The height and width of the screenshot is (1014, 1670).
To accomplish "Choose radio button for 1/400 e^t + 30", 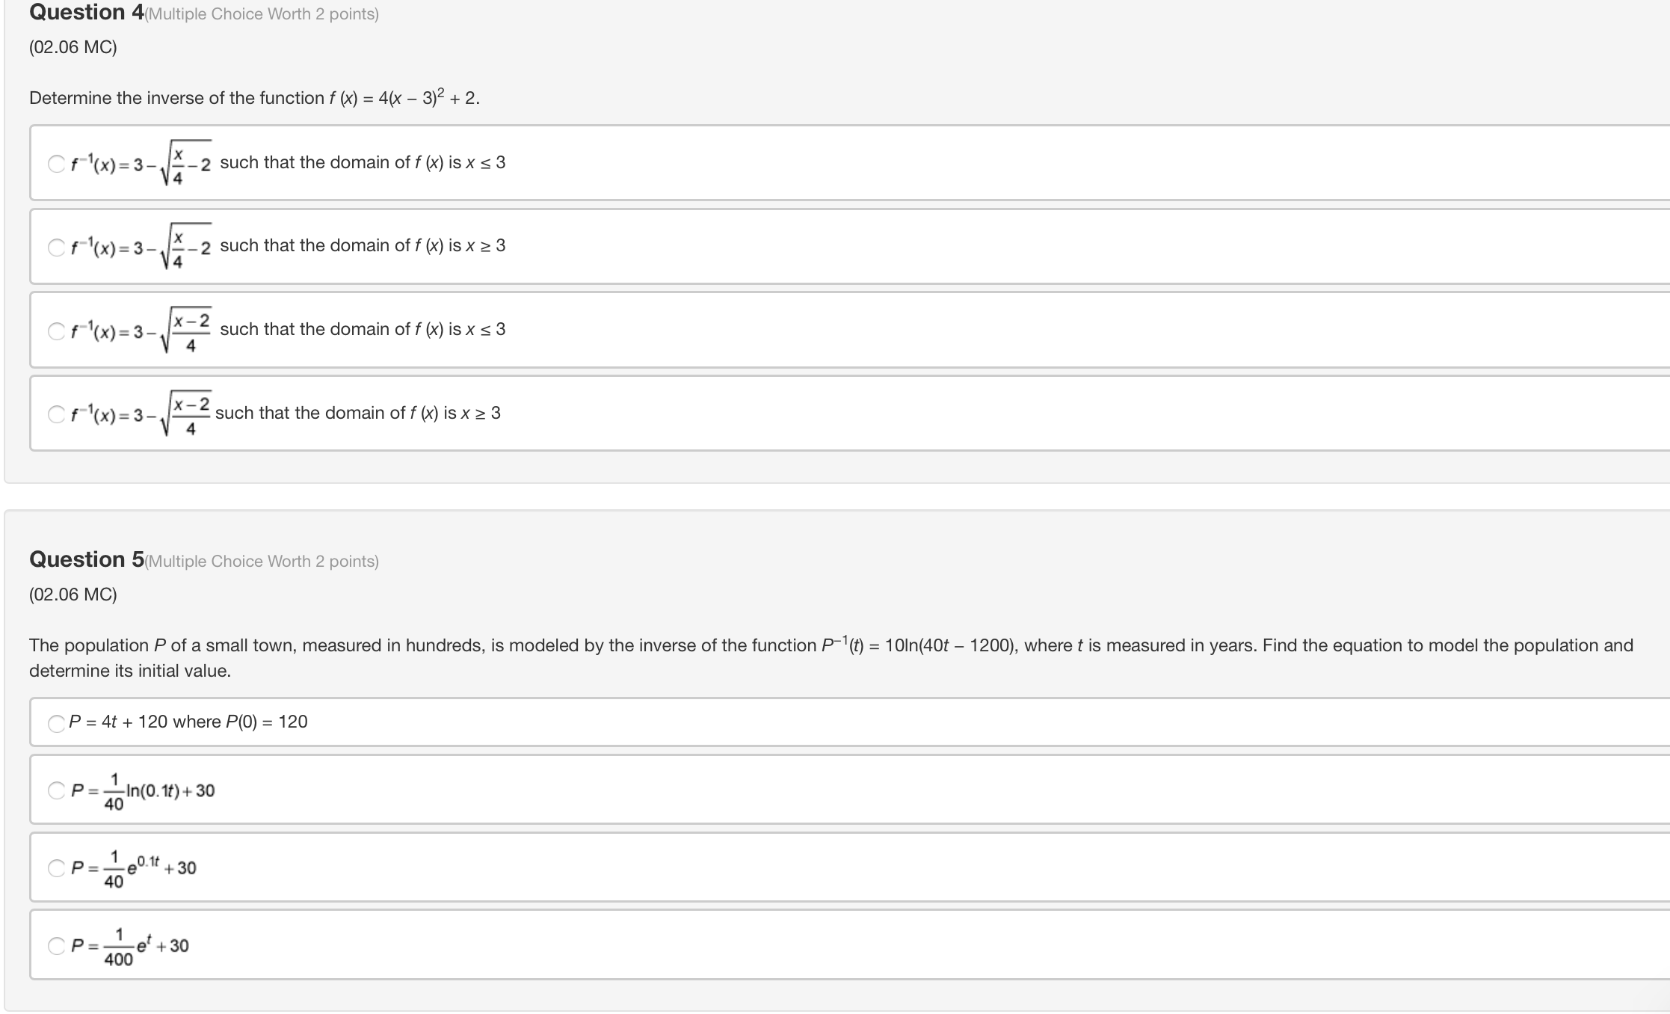I will click(56, 946).
